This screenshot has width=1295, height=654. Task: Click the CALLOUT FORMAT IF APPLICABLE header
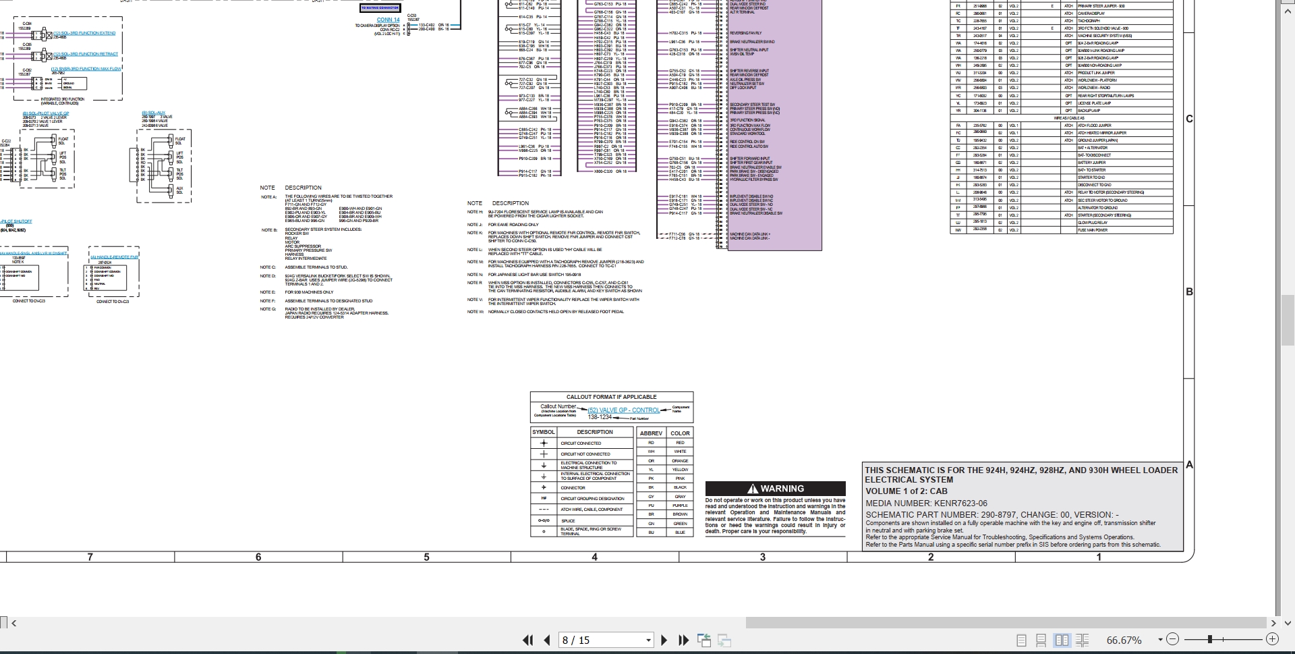point(611,397)
